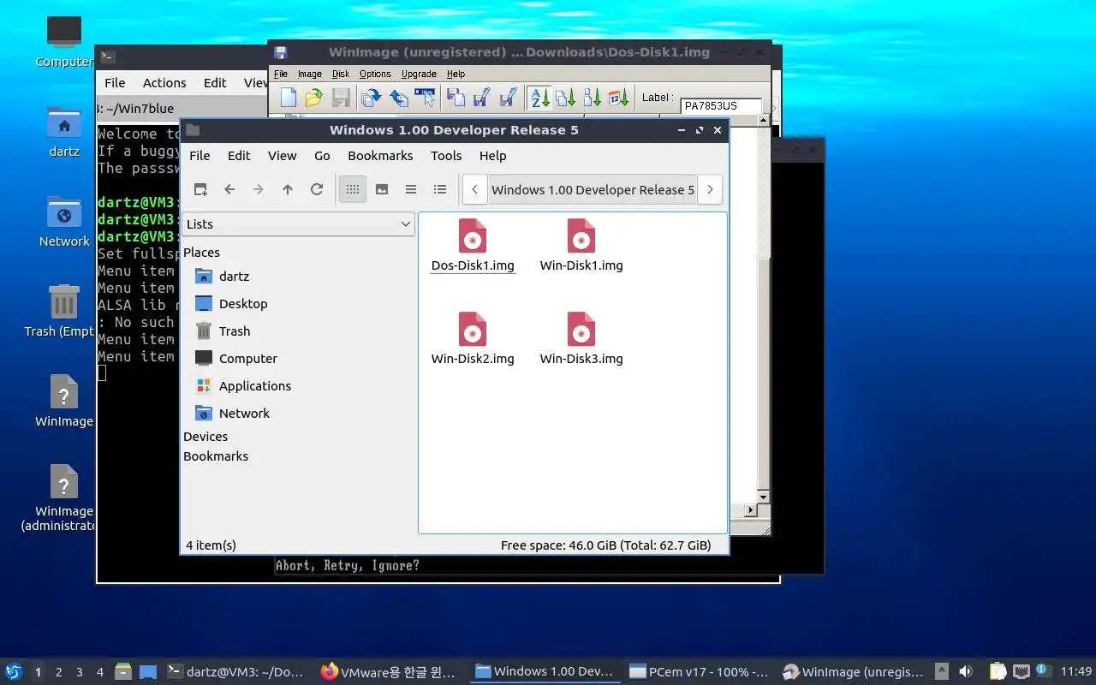Viewport: 1096px width, 685px height.
Task: Click Inject files icon in WinImage
Action: (456, 98)
